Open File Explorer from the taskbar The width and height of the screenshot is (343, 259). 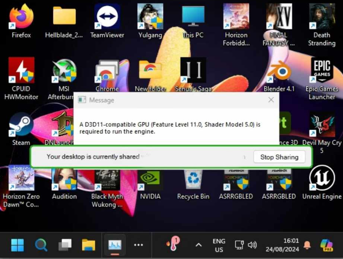click(89, 245)
